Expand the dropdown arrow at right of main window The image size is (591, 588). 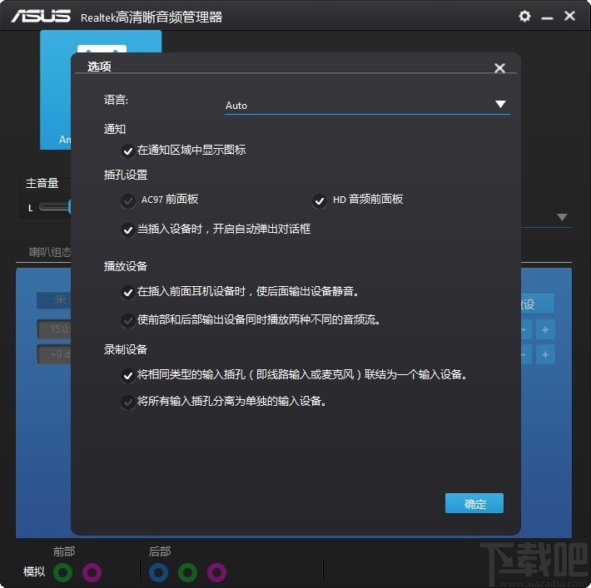pos(562,217)
